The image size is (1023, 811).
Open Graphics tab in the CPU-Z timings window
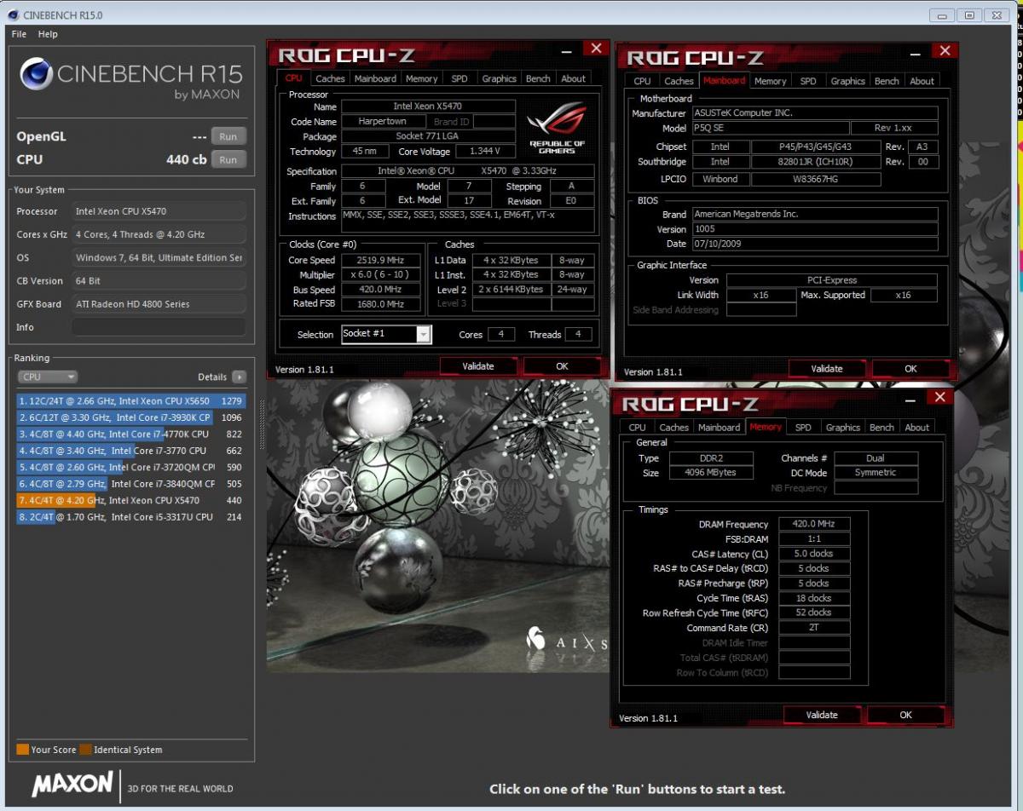click(842, 427)
